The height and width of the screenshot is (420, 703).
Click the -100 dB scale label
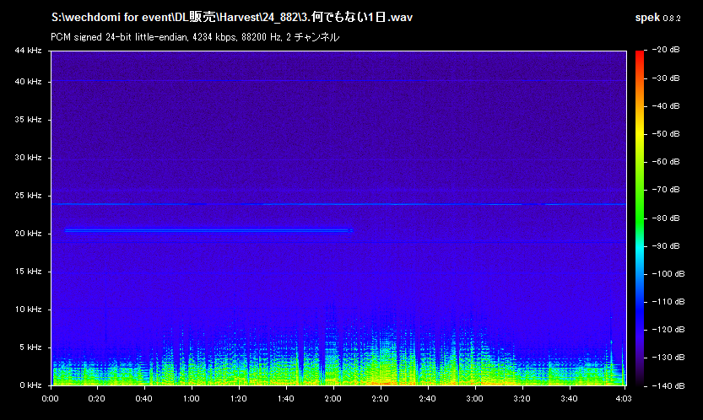668,273
